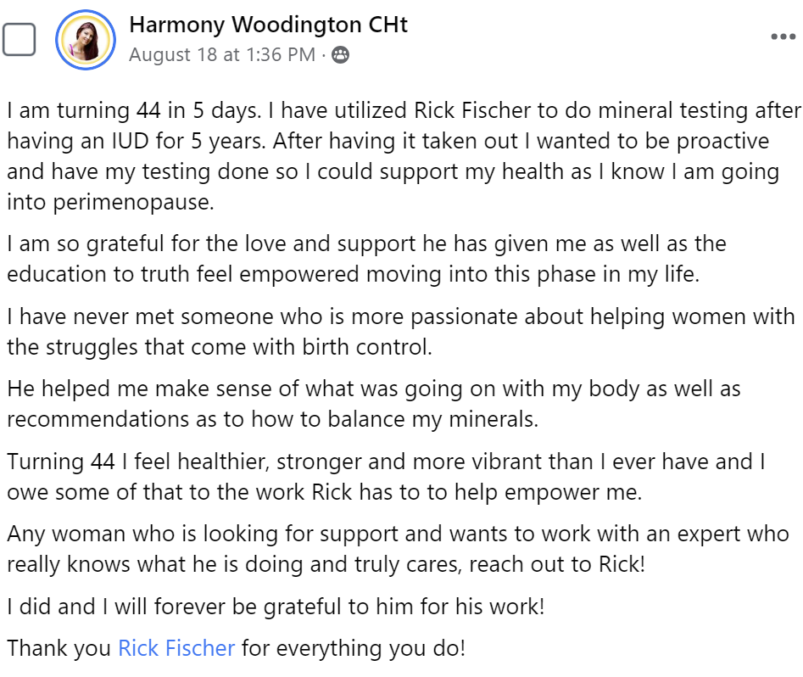
Task: Open Harmony Woodington's profile picture
Action: (85, 41)
